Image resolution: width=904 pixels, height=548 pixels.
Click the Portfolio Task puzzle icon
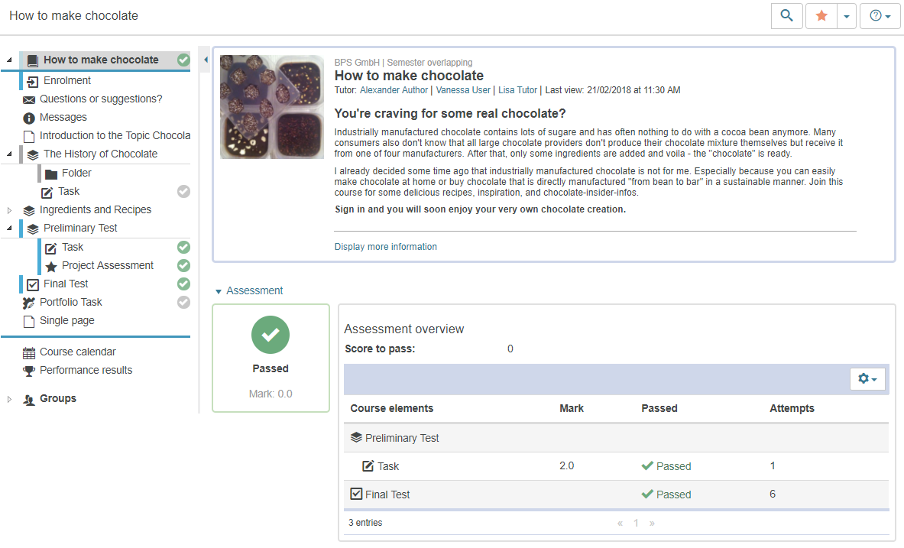[x=29, y=303]
